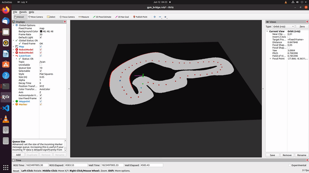Click 2D Pose Estimate tool
309x173 pixels.
point(102,17)
